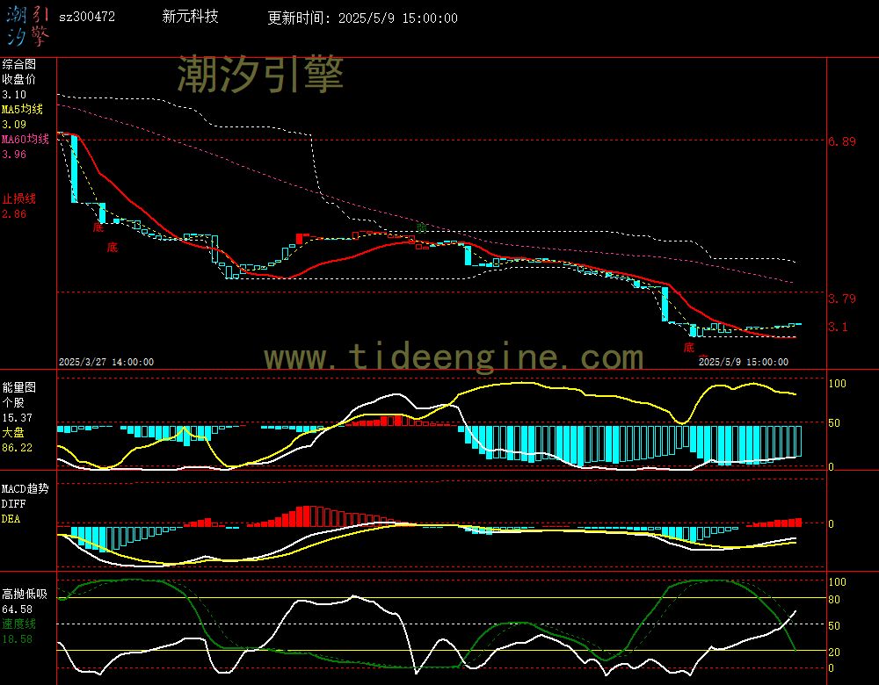Select the stop-loss value 2.86
The image size is (879, 685).
point(14,214)
